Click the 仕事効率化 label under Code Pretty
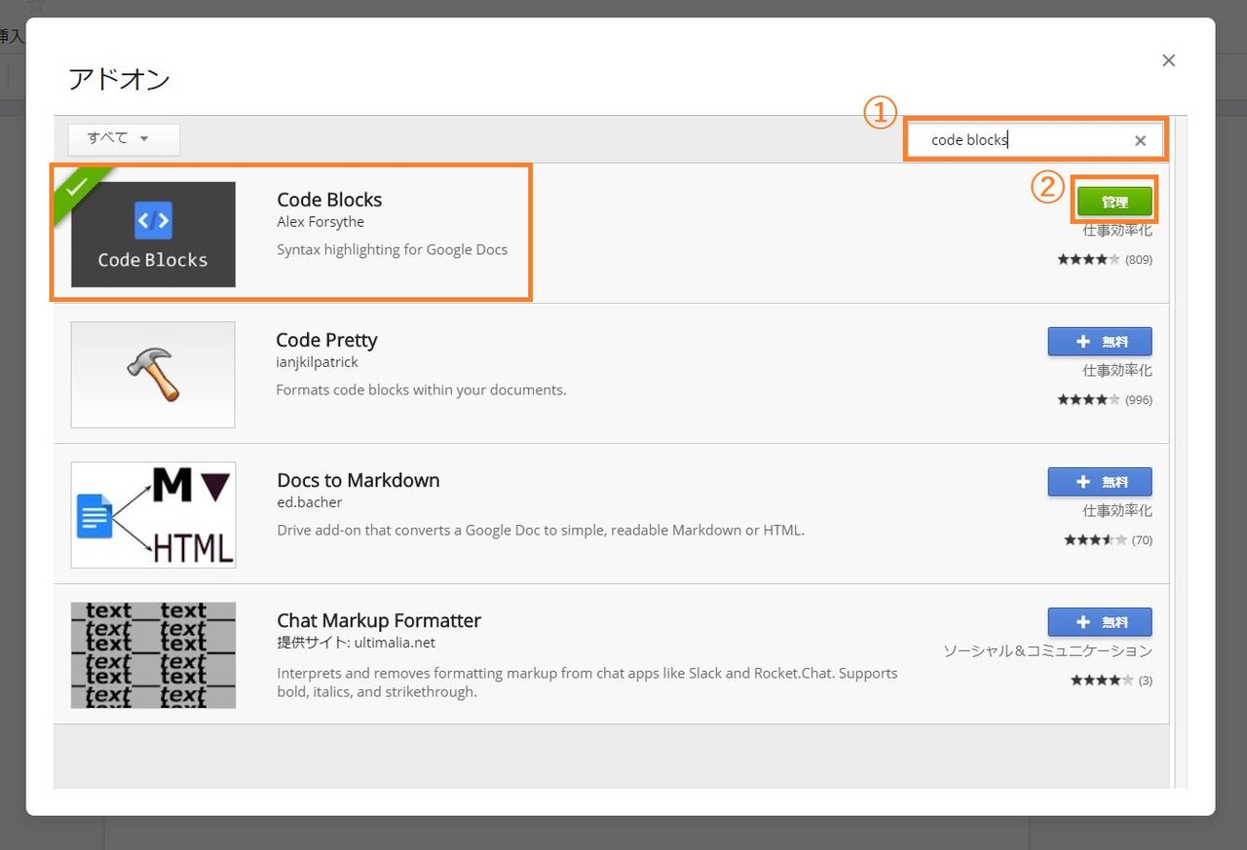1247x850 pixels. coord(1117,371)
